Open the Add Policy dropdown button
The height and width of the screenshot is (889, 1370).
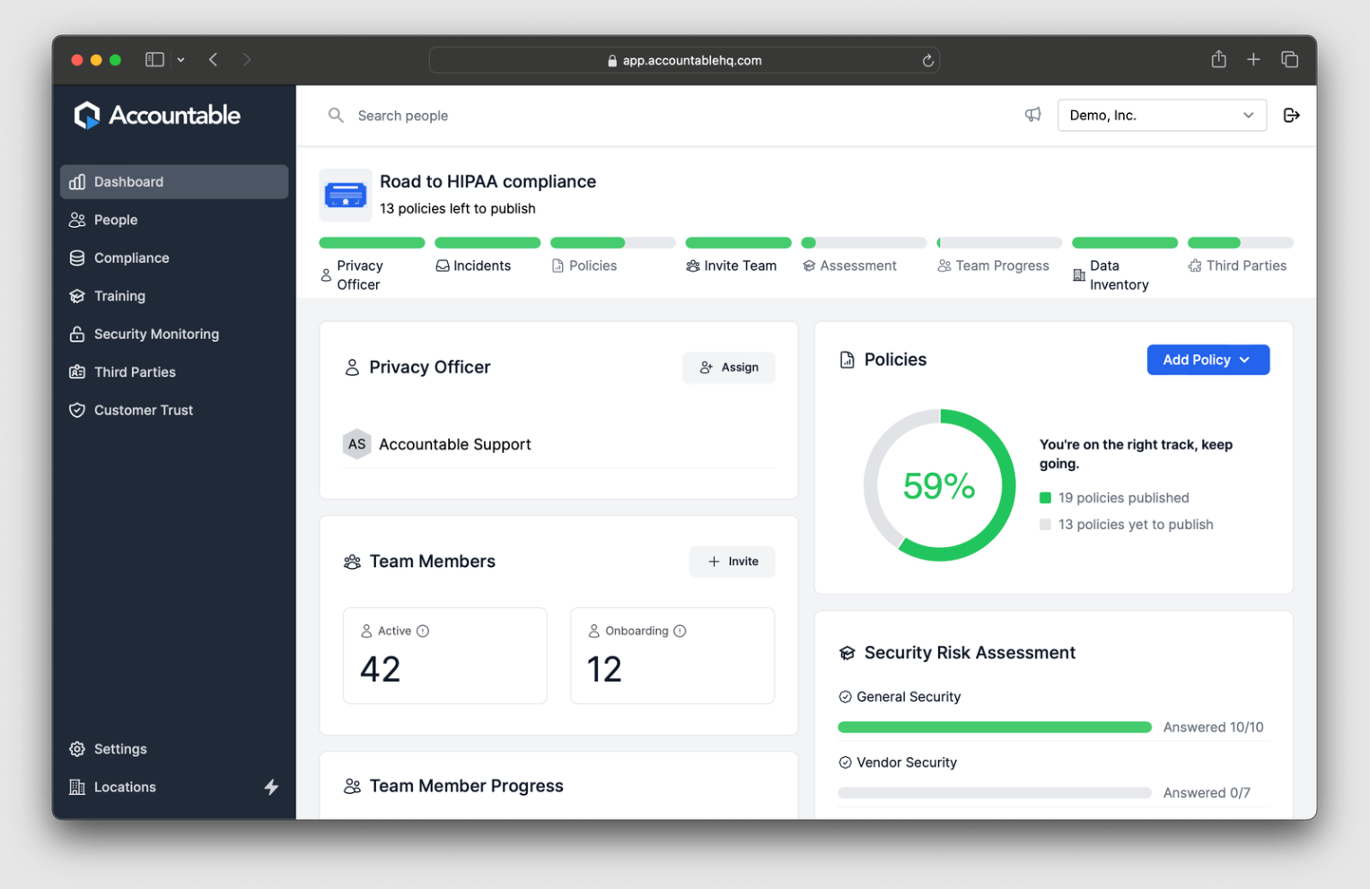(x=1208, y=360)
